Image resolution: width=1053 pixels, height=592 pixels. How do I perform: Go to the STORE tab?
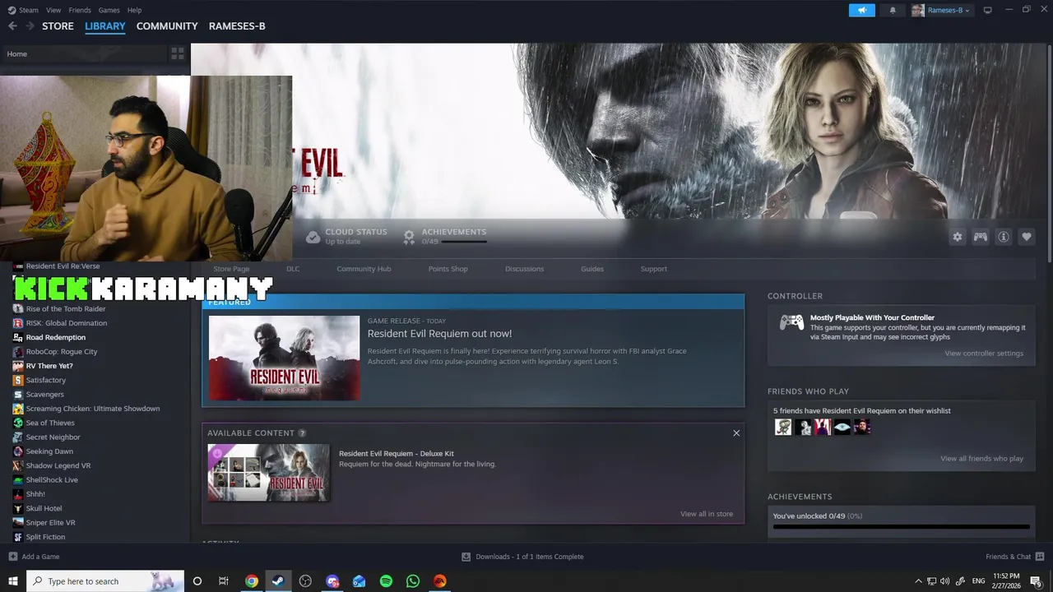pos(58,26)
